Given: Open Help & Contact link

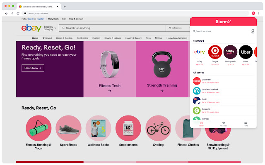Looking at the screenshot, I should click(76, 19).
